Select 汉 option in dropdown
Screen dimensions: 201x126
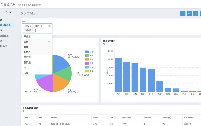pos(37,68)
